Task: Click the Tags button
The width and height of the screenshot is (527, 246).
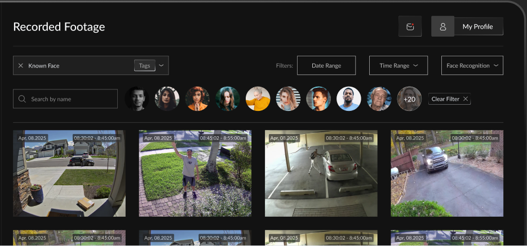Action: 144,66
